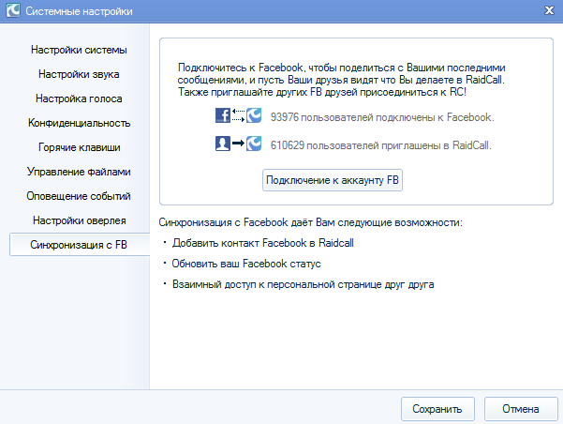563x424 pixels.
Task: Click the Отмена button
Action: (521, 409)
